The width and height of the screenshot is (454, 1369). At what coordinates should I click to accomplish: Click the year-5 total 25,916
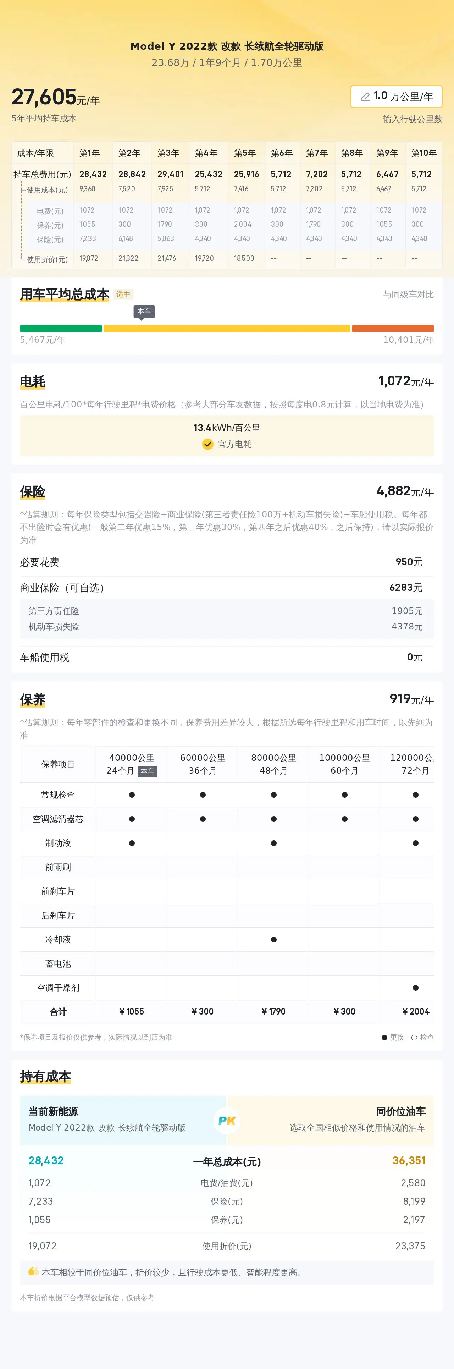tap(247, 174)
